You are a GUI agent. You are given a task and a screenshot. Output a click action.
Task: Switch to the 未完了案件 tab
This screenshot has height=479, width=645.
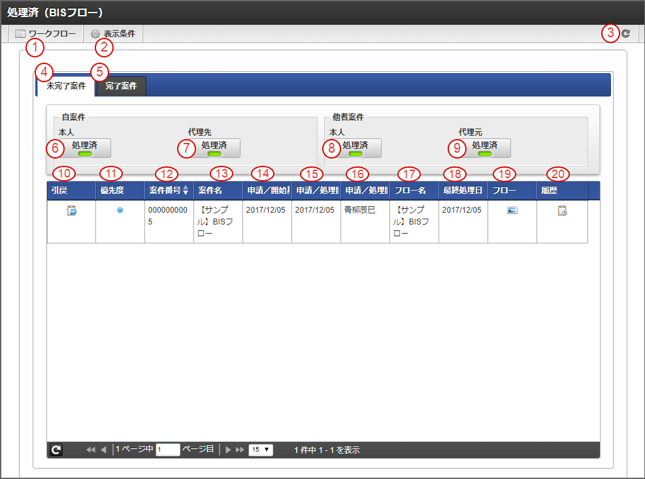click(66, 86)
